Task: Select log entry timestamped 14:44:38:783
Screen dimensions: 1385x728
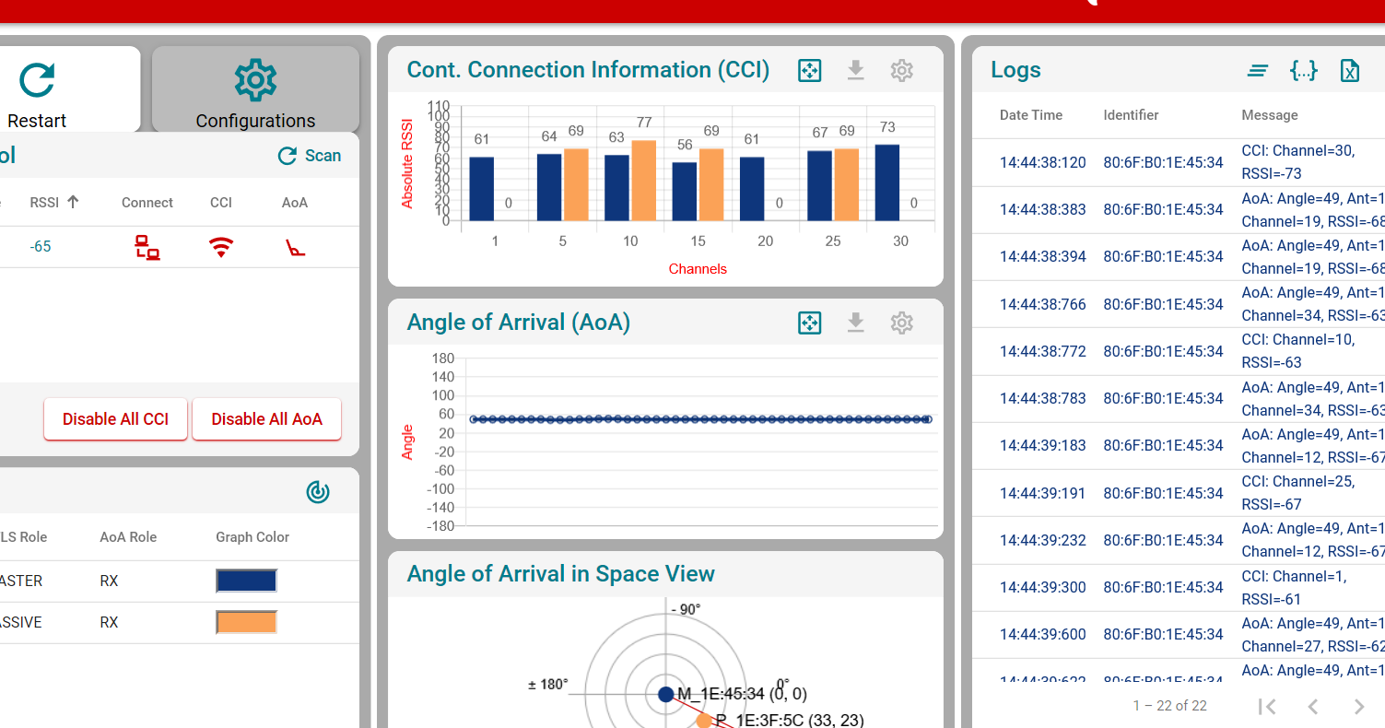Action: pyautogui.click(x=1043, y=398)
